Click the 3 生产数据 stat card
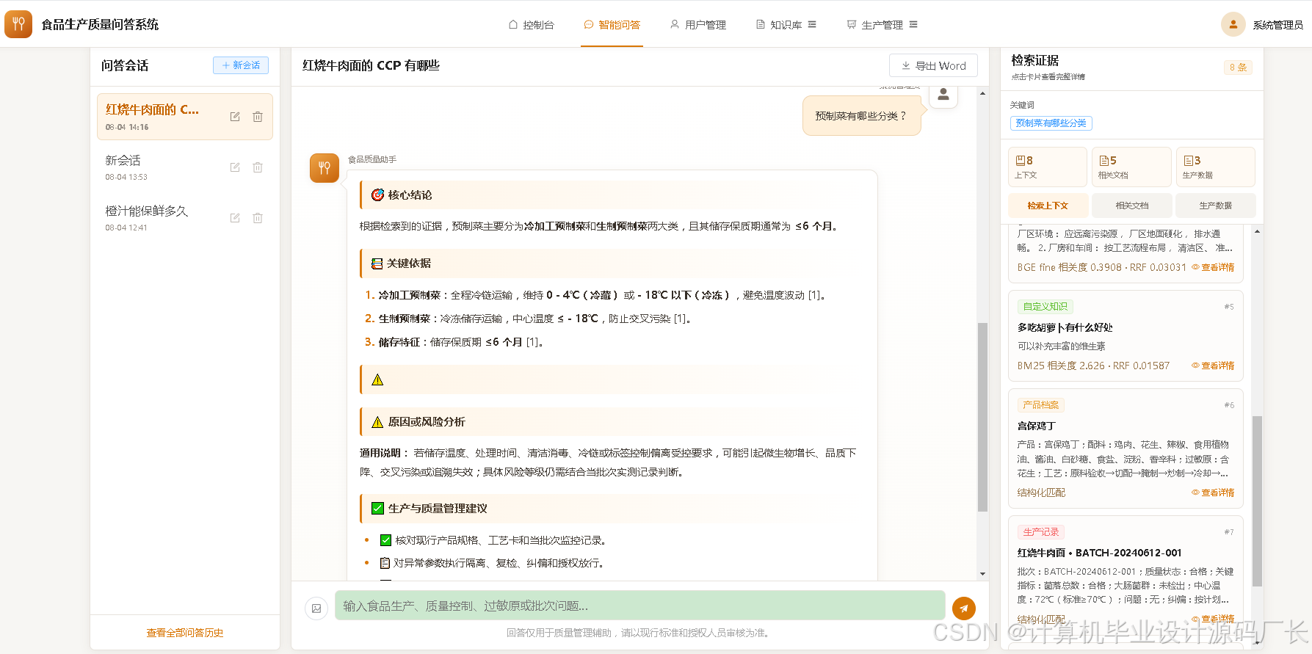Image resolution: width=1312 pixels, height=654 pixels. point(1215,167)
